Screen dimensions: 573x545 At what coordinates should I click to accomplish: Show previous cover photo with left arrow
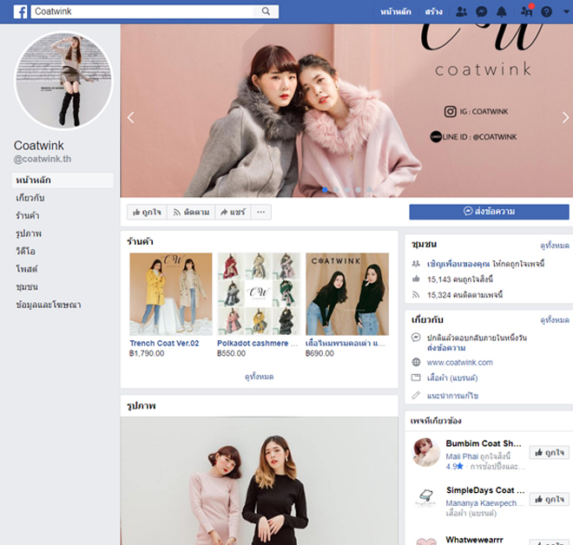[130, 117]
